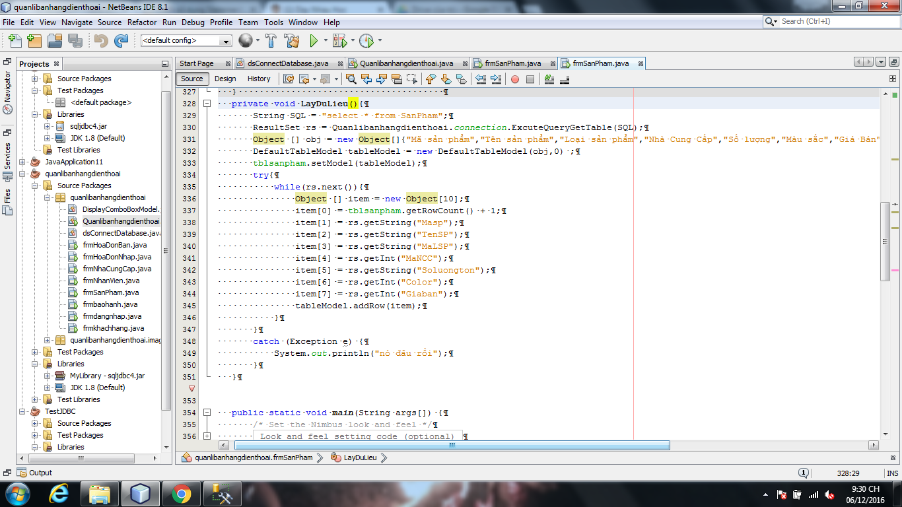Click the Find Selection magnifier icon

(351, 79)
